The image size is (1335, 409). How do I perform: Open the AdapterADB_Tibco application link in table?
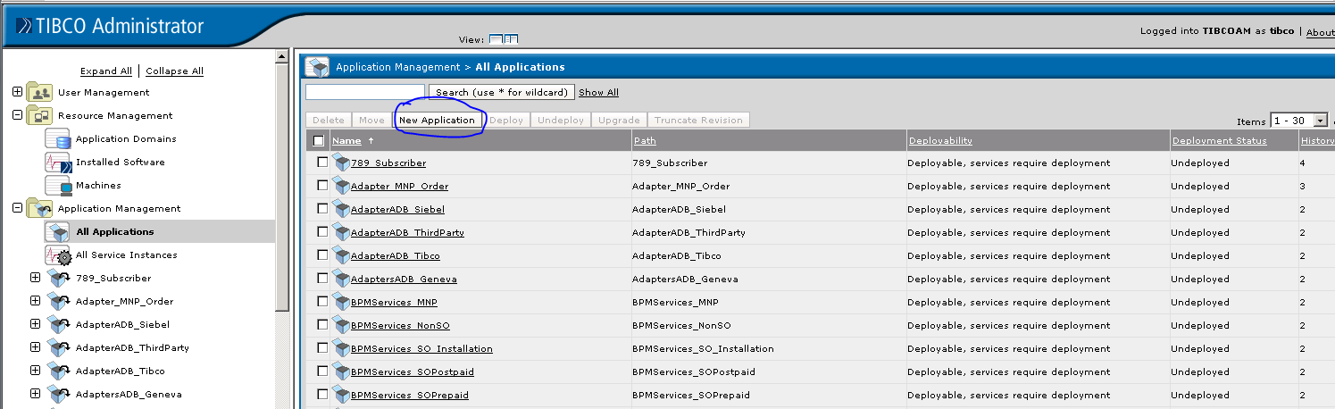396,256
